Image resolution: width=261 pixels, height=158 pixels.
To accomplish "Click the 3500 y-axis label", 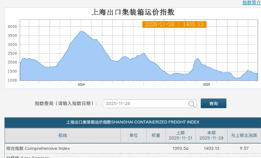I will 12,36.
